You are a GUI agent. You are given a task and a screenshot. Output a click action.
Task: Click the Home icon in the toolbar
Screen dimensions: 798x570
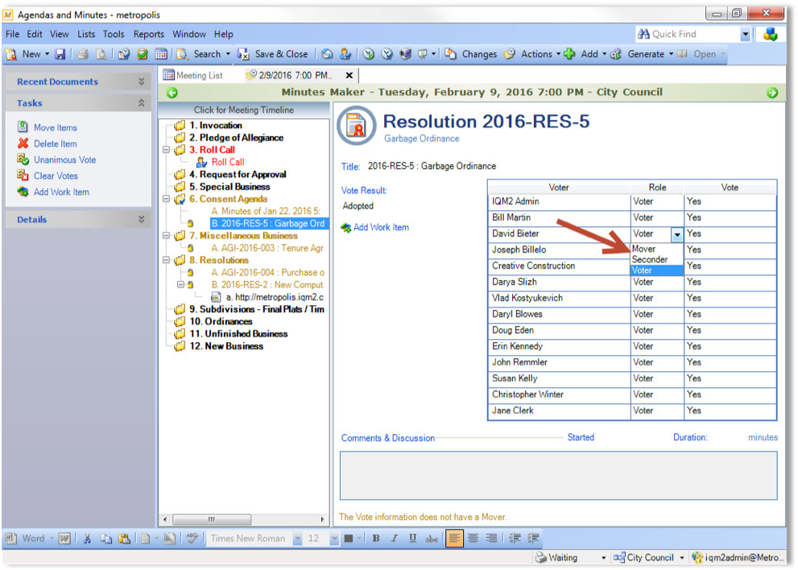pyautogui.click(x=327, y=54)
